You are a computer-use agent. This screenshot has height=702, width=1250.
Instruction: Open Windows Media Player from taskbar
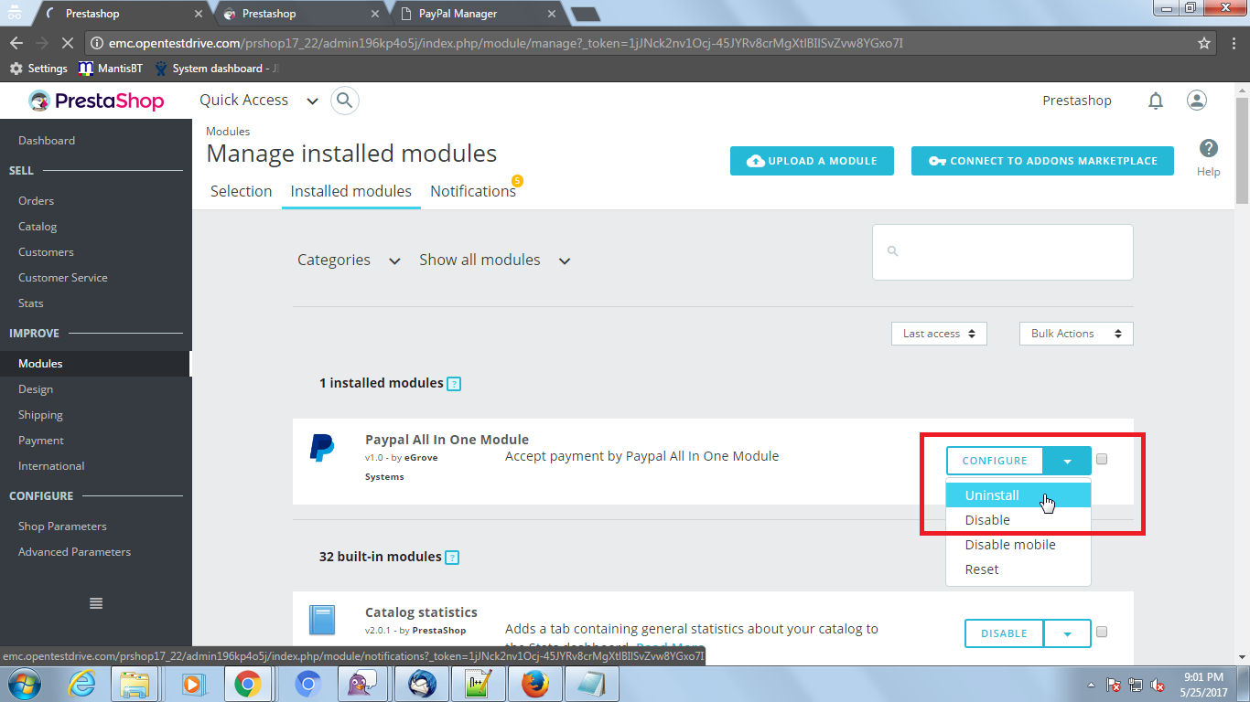pos(192,684)
